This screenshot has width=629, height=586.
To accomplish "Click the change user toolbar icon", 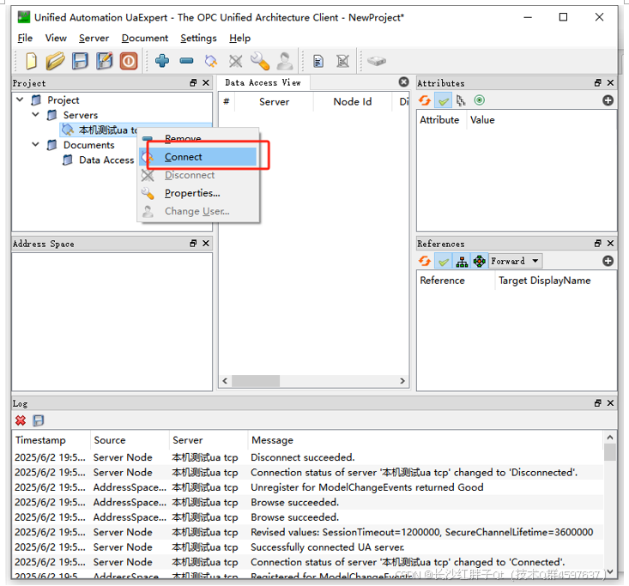I will pos(284,61).
